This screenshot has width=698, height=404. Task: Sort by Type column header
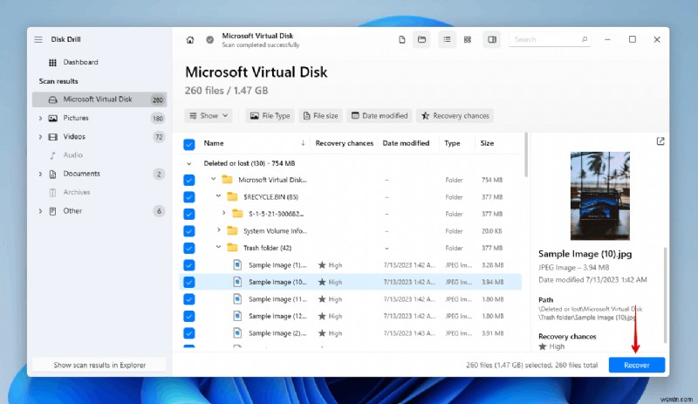(452, 143)
